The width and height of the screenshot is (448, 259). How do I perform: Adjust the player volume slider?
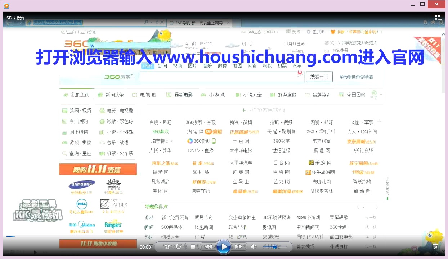click(x=274, y=246)
